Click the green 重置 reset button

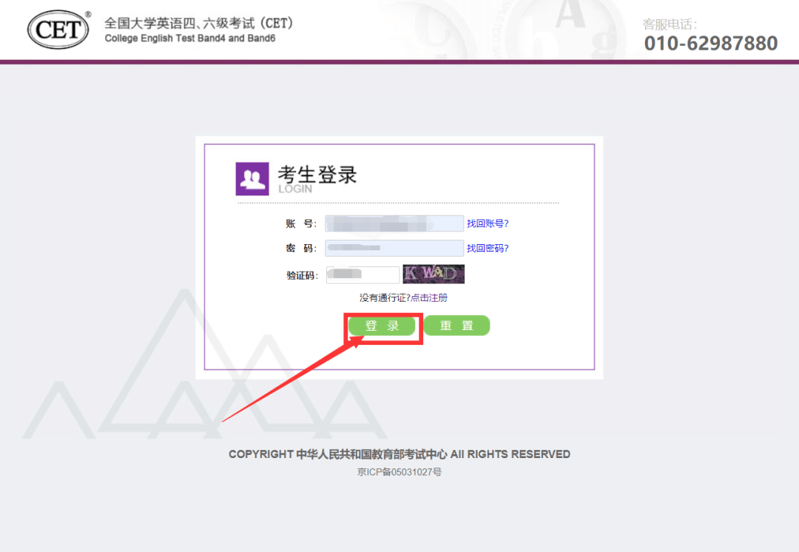pos(456,325)
